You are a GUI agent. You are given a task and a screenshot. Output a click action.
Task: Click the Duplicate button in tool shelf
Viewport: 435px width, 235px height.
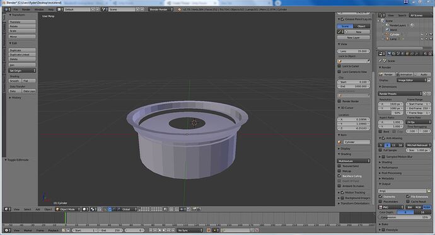pyautogui.click(x=22, y=50)
